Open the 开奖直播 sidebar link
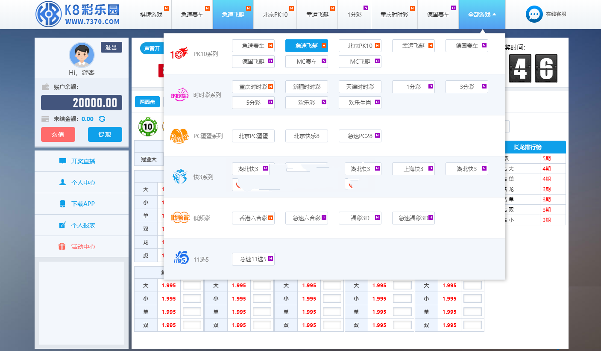This screenshot has height=351, width=601. pyautogui.click(x=83, y=161)
